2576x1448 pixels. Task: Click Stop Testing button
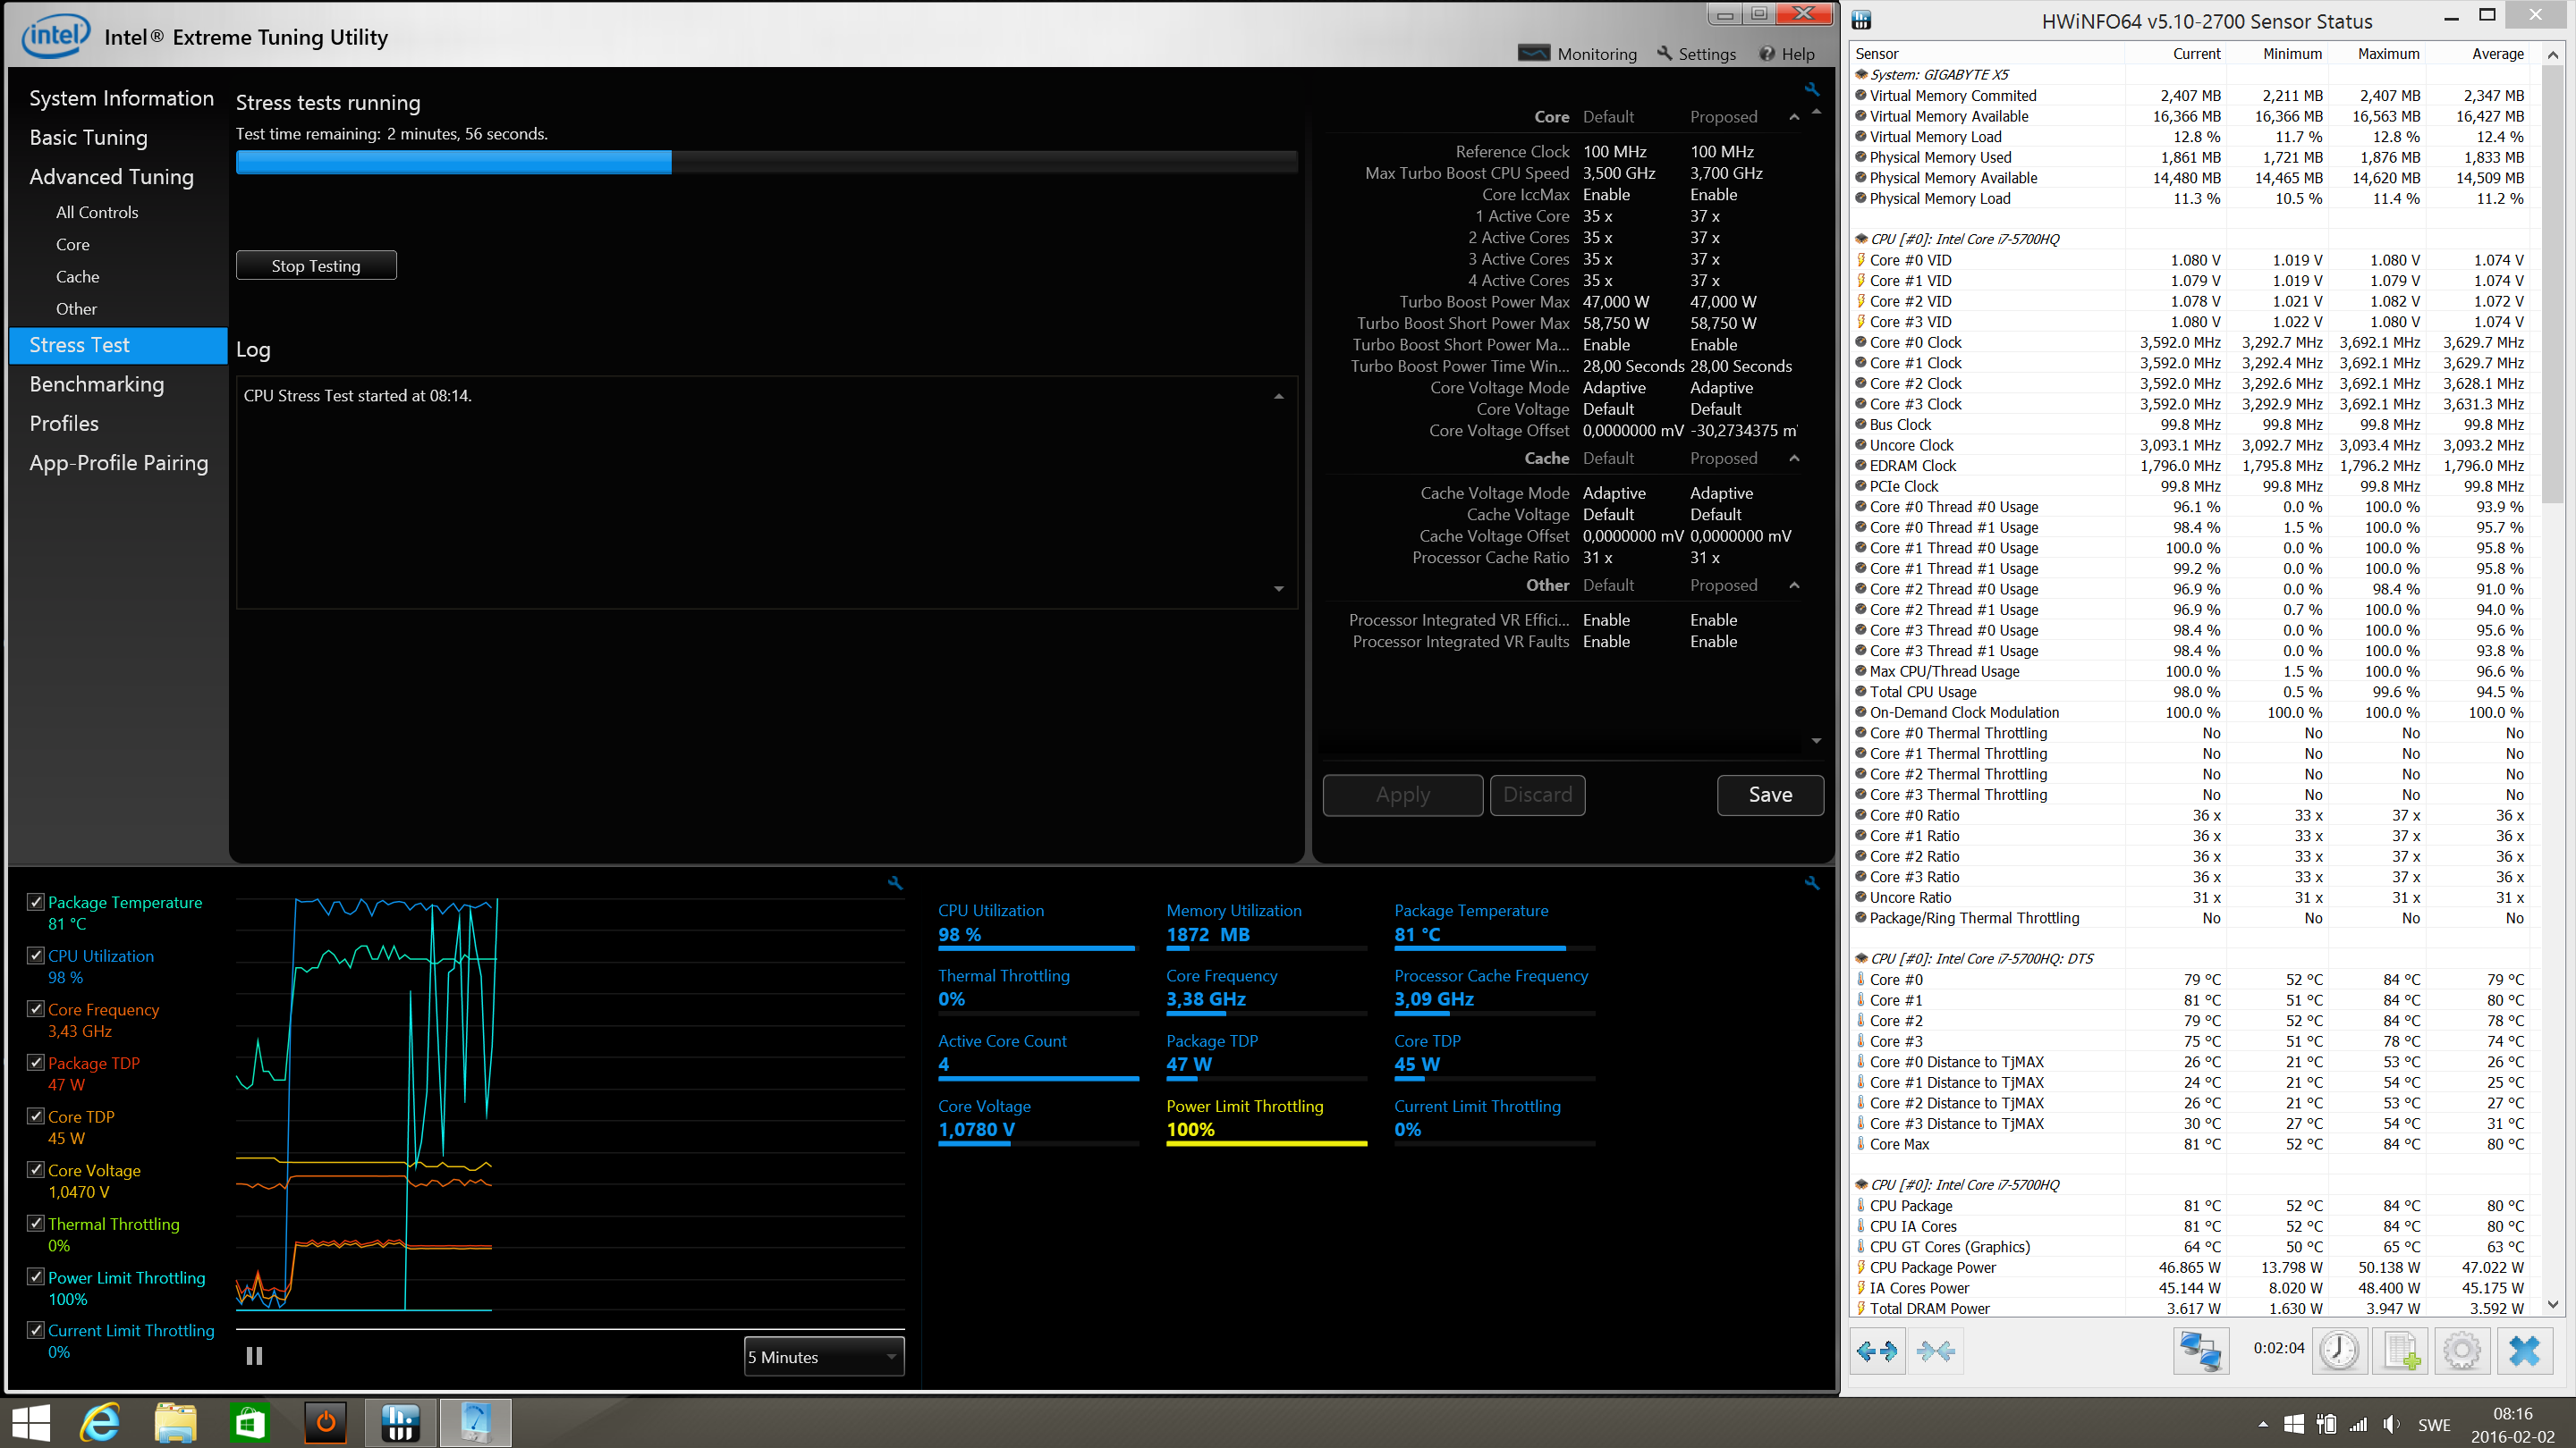click(316, 265)
